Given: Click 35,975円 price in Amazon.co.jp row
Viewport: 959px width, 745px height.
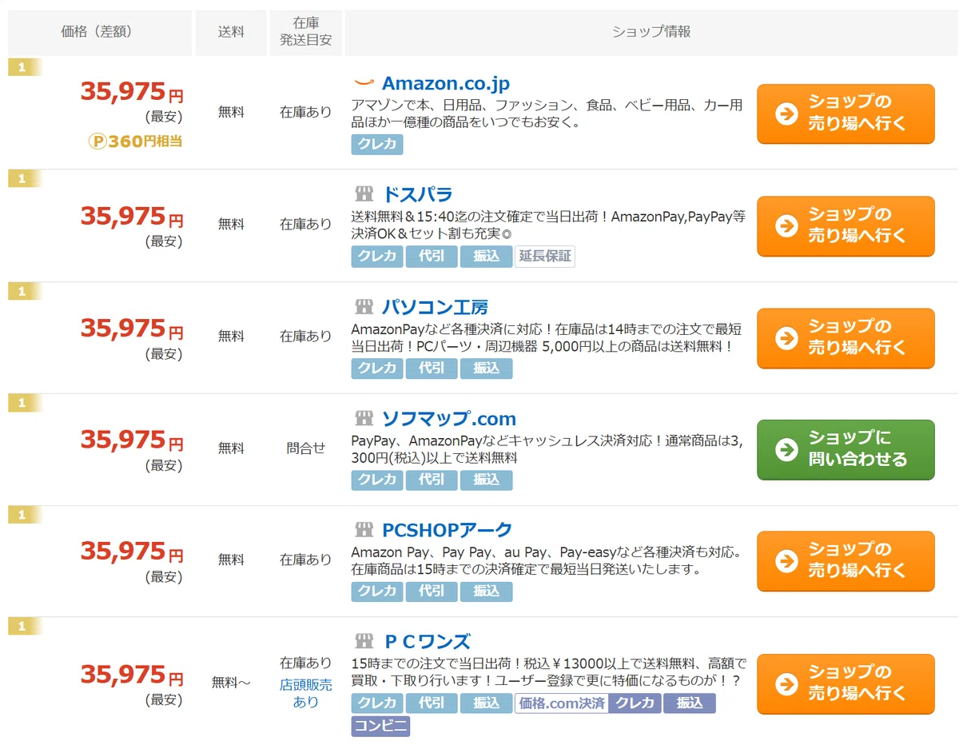Looking at the screenshot, I should click(132, 93).
